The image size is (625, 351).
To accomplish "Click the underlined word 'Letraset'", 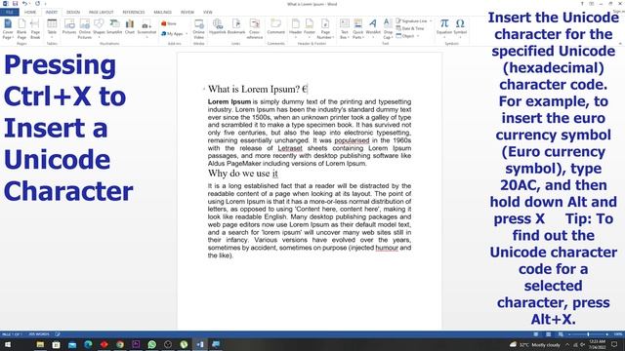I will pyautogui.click(x=290, y=148).
